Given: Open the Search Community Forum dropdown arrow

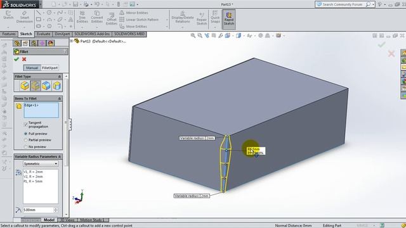Looking at the screenshot, I should pyautogui.click(x=373, y=4).
